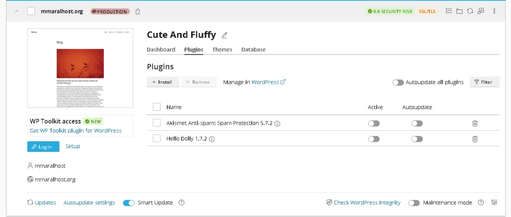511x217 pixels.
Task: Activate the Akismet Anti-spam plugin toggle
Action: 374,124
